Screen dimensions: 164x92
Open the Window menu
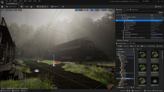click(15, 1)
